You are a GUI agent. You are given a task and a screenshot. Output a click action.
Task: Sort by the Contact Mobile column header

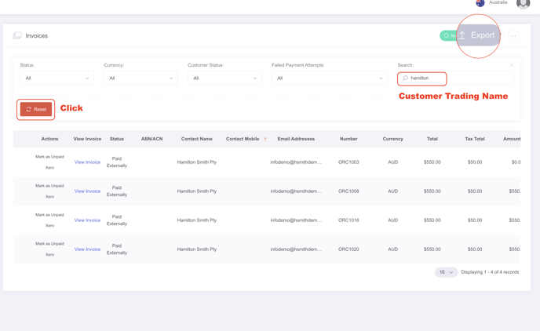point(243,139)
